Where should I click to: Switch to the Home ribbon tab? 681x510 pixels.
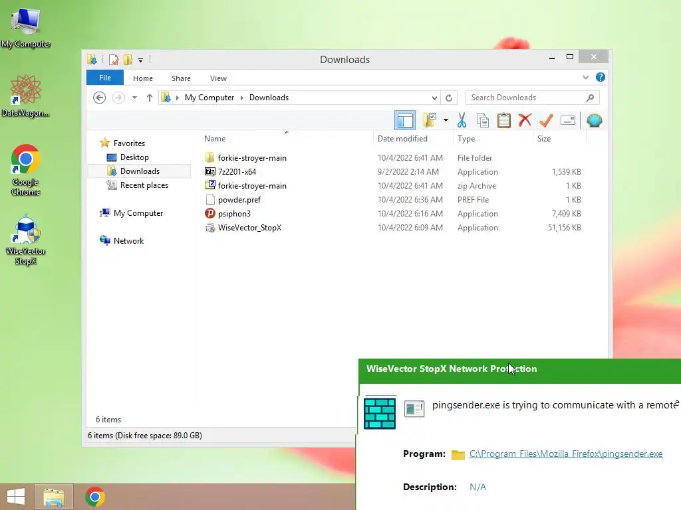point(143,78)
